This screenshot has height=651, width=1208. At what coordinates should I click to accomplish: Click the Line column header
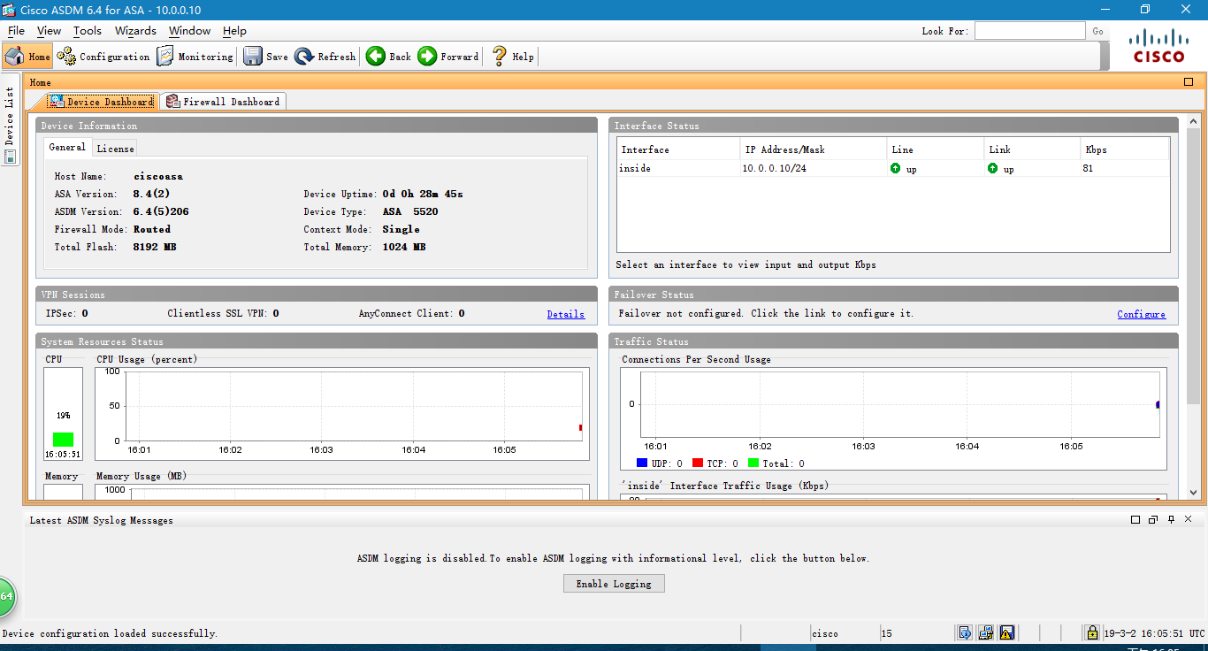tap(935, 149)
